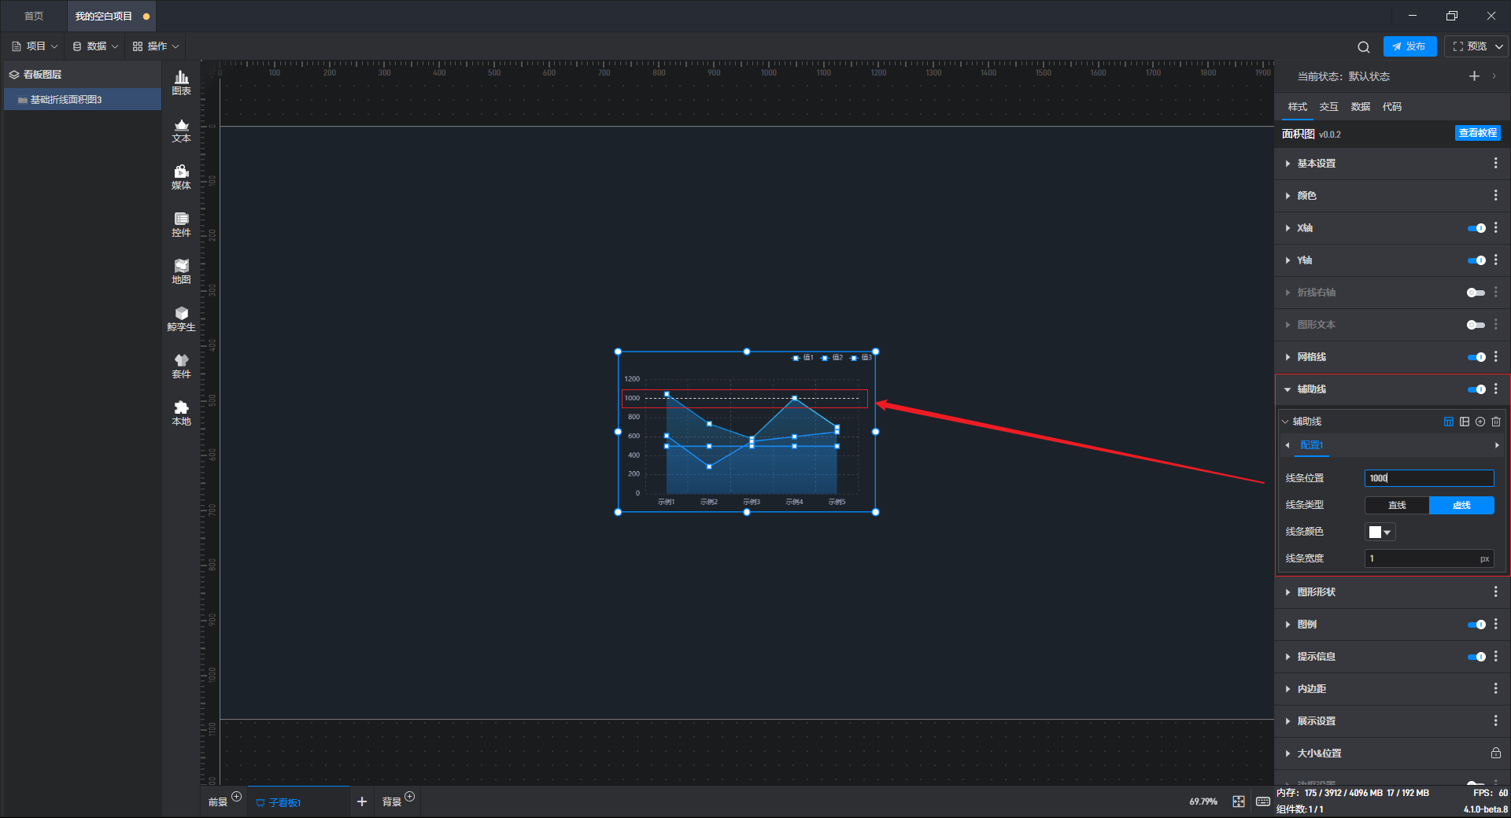This screenshot has width=1511, height=818.
Task: Toggle the 辅助线 section switch
Action: click(1476, 389)
